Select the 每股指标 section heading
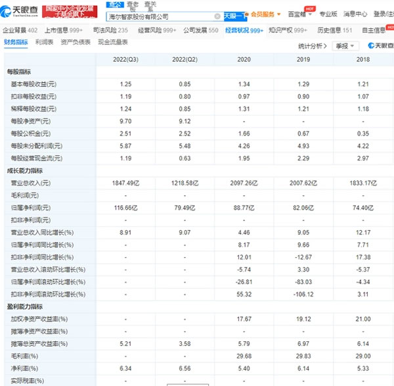The width and height of the screenshot is (394, 386). point(19,72)
